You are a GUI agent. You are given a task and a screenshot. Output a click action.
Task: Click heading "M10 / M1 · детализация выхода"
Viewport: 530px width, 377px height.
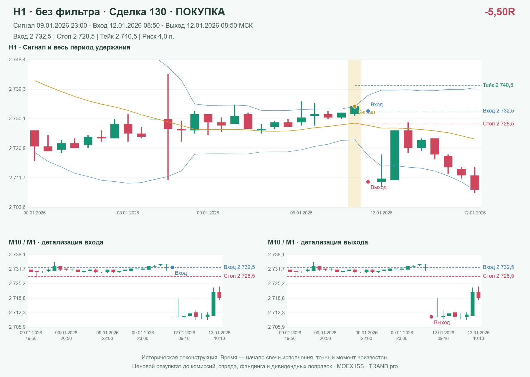(x=318, y=242)
